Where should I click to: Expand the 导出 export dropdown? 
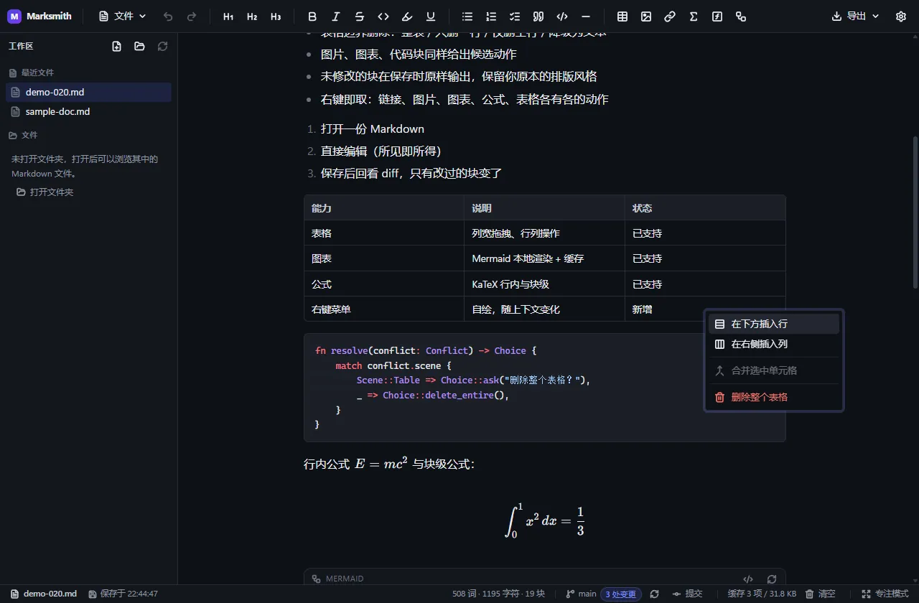click(855, 17)
